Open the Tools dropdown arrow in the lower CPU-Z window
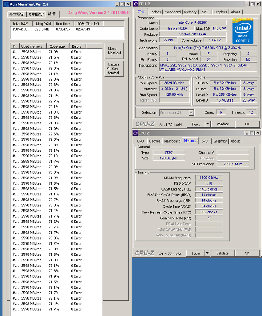This screenshot has width=262, height=316. click(207, 253)
